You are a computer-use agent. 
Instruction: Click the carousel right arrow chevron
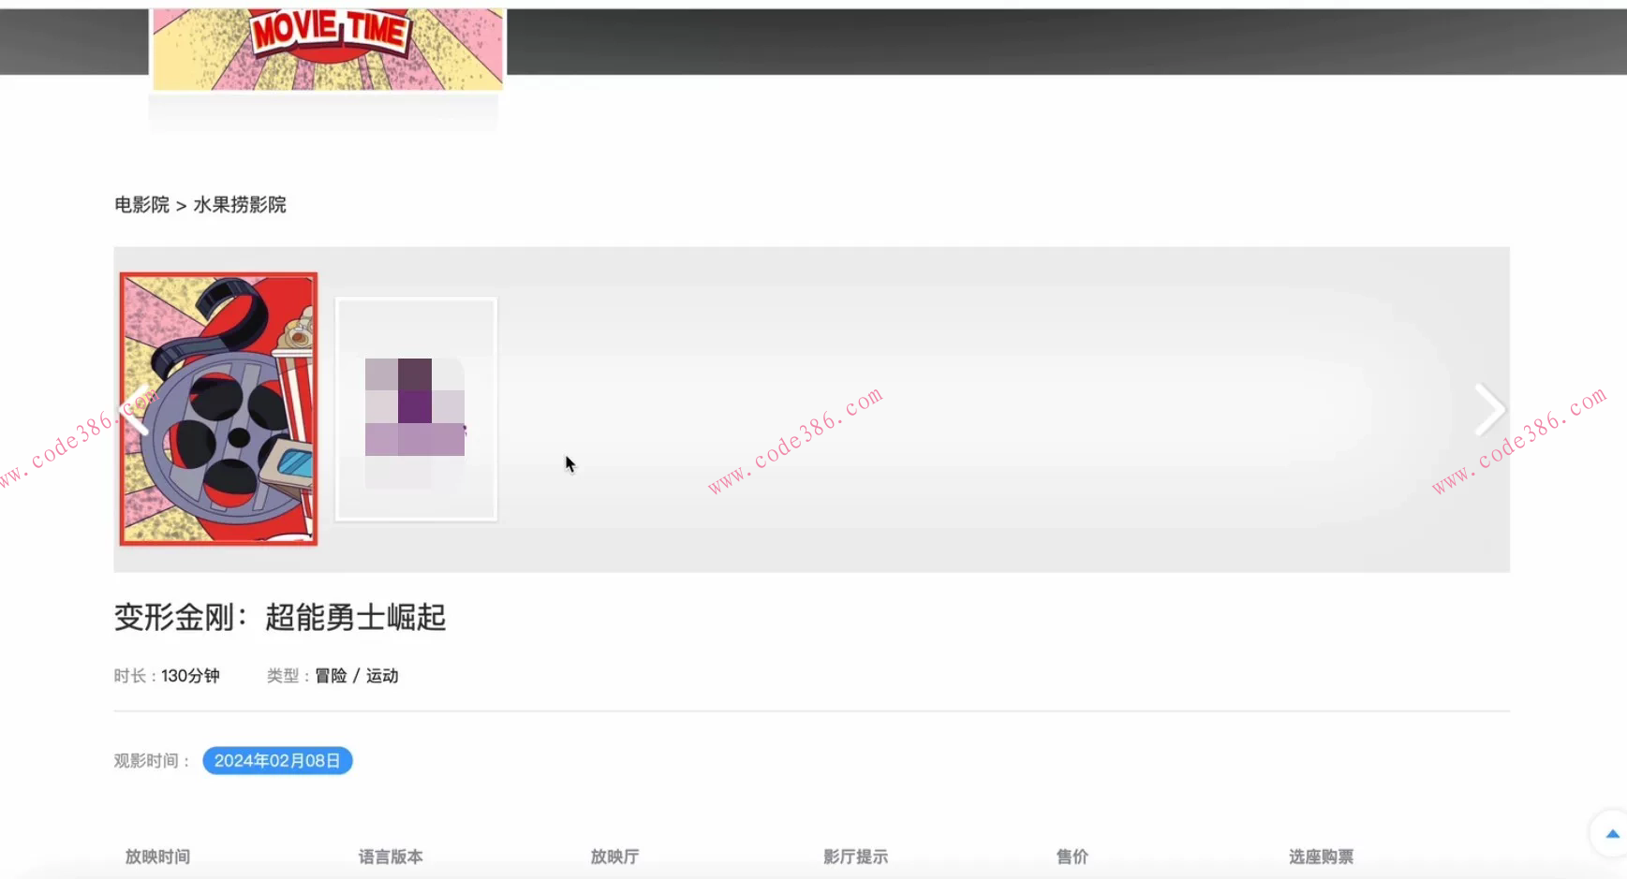(1489, 409)
